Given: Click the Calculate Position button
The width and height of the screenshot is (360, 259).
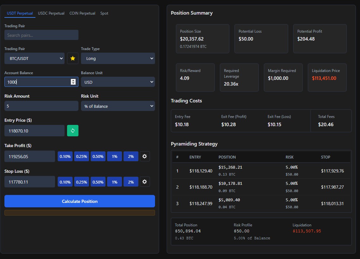Looking at the screenshot, I should coord(80,201).
